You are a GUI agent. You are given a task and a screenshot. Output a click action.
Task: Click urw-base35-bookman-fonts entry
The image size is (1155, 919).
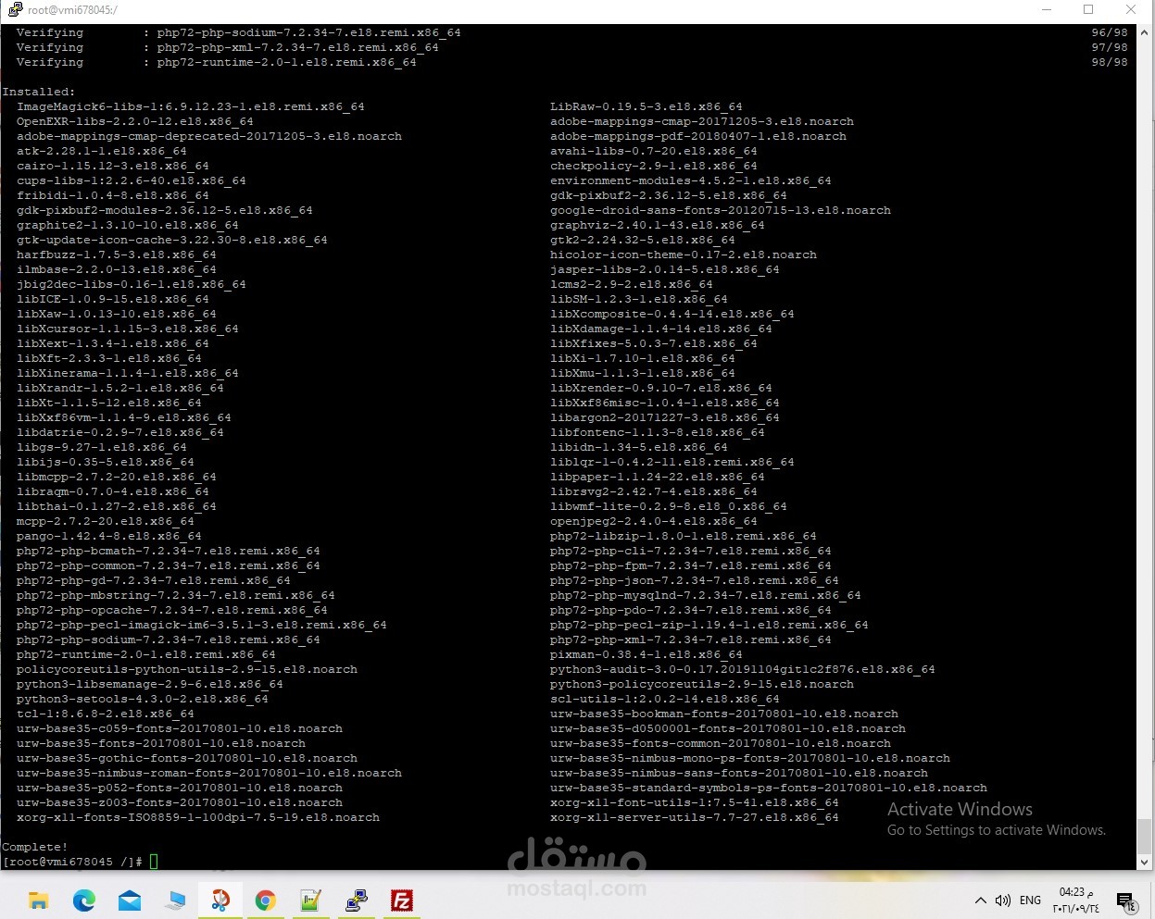pos(724,714)
